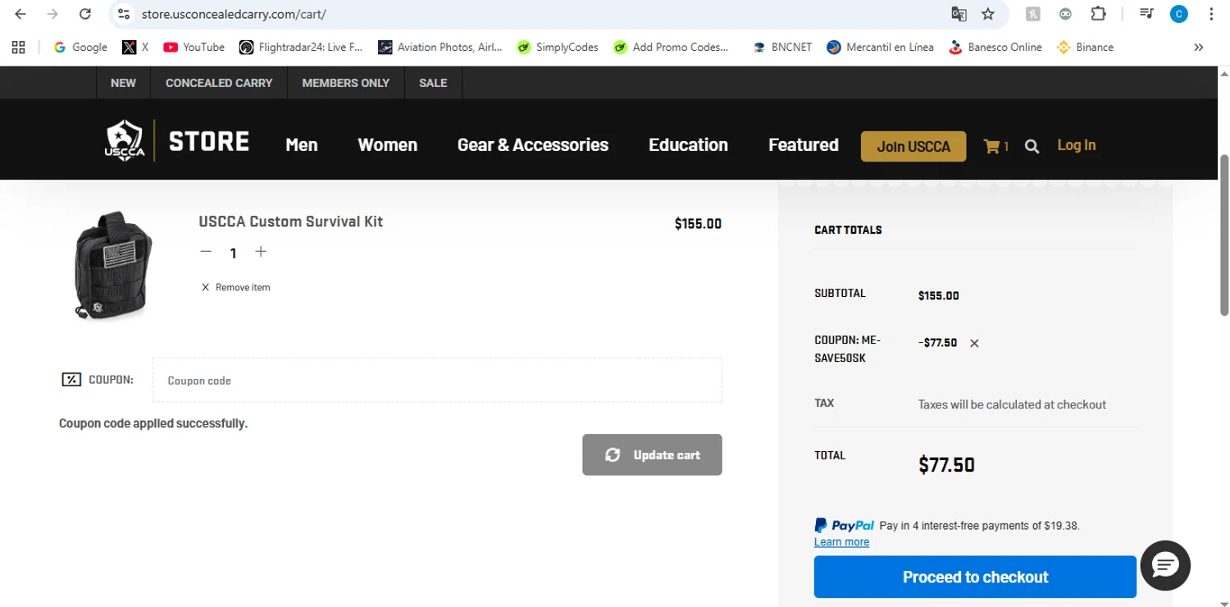1230x607 pixels.
Task: Go back with browser back arrow
Action: pyautogui.click(x=20, y=14)
